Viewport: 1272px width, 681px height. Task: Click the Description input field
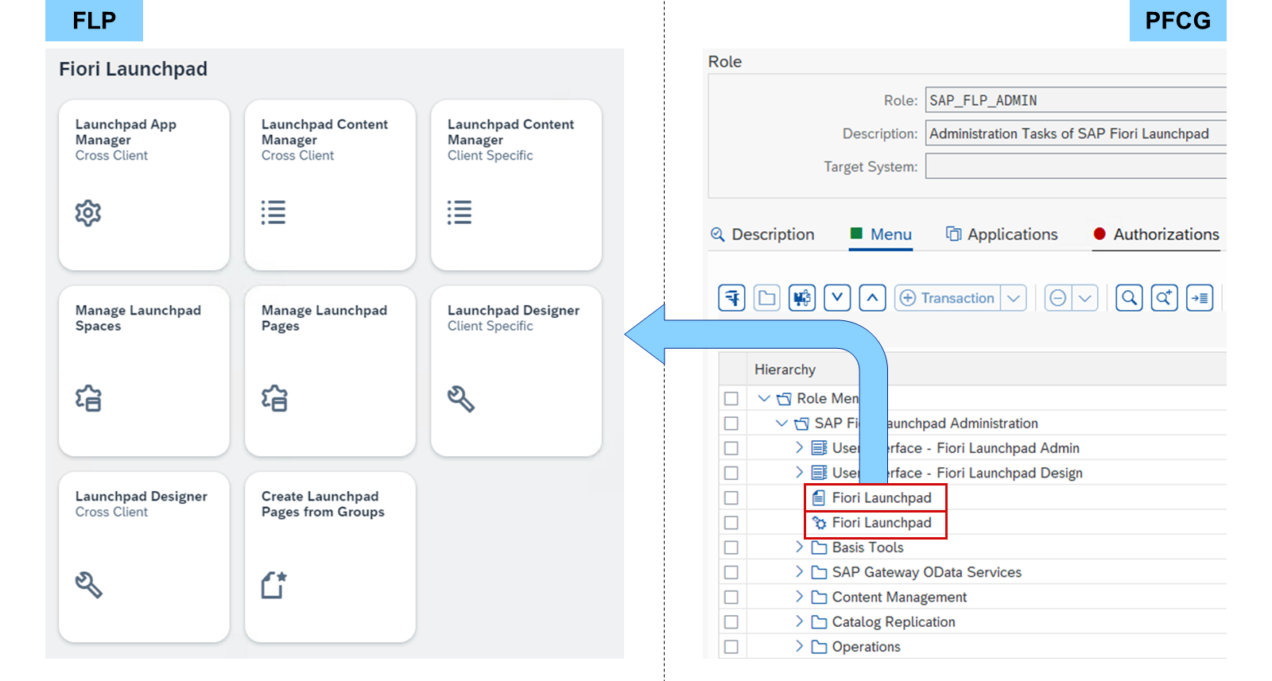tap(1076, 133)
